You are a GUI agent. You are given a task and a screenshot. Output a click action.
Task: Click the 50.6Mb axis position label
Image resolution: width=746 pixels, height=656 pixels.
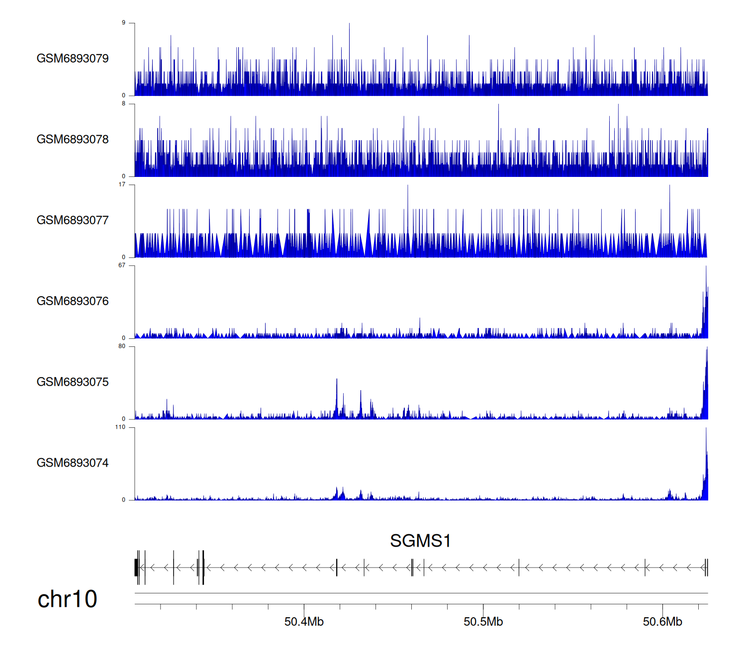662,622
